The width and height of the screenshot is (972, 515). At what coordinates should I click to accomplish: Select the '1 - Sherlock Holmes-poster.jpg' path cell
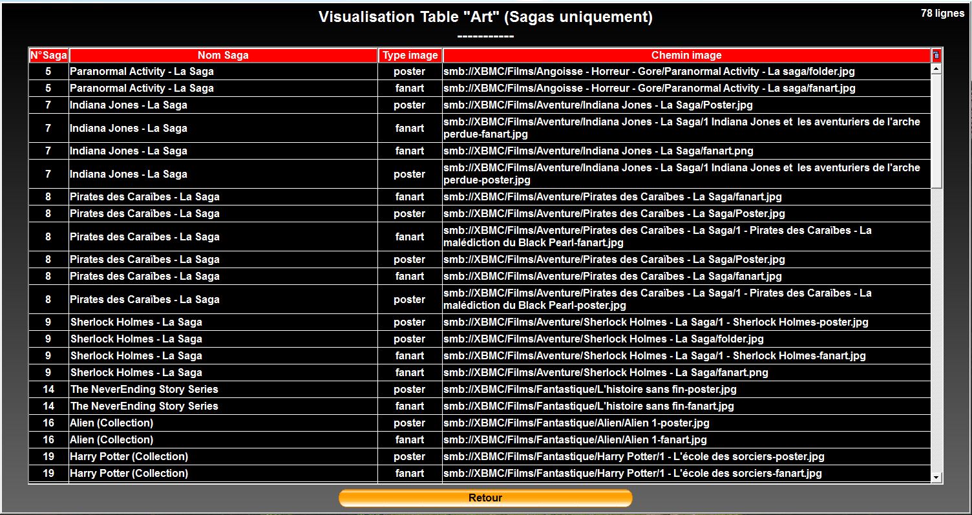[x=686, y=322]
